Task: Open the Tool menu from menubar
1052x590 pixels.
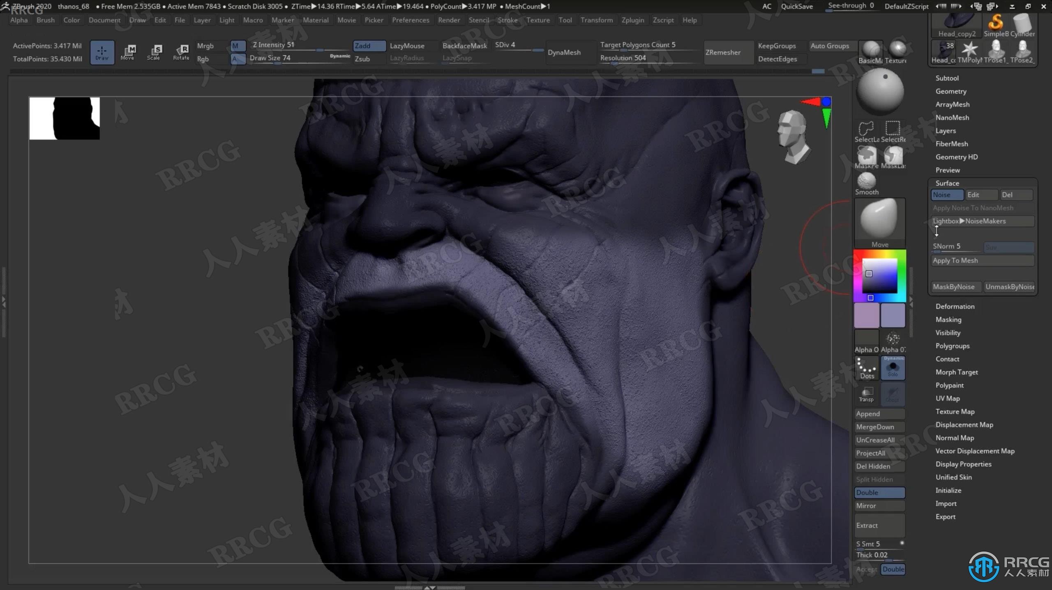Action: (565, 19)
